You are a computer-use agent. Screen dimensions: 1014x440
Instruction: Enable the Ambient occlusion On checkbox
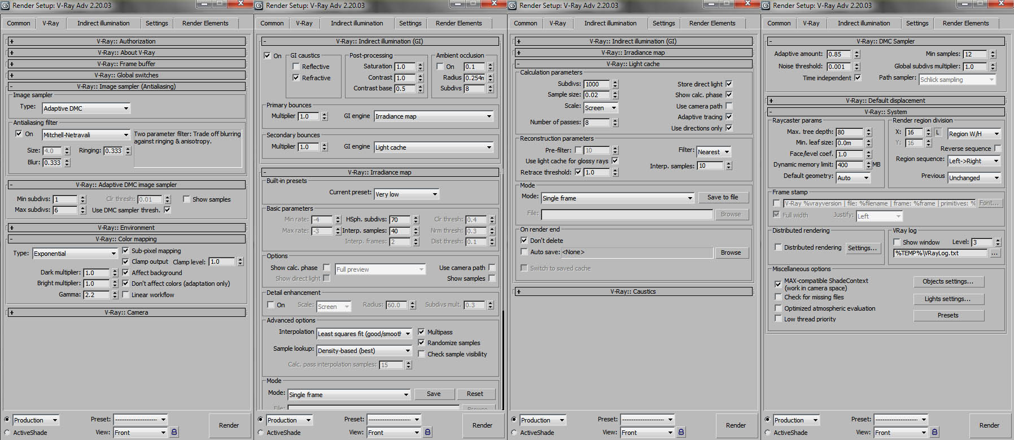pyautogui.click(x=440, y=67)
